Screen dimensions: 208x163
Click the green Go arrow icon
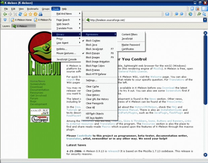pyautogui.click(x=199, y=14)
